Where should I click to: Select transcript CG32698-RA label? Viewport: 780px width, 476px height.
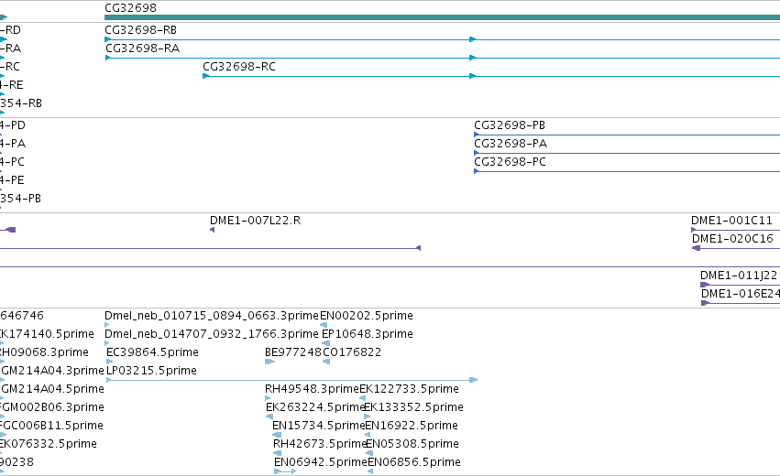(x=142, y=49)
